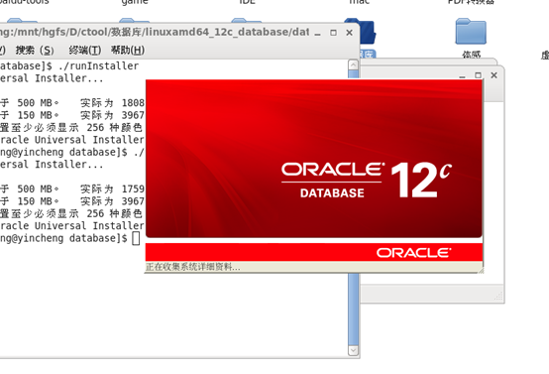Click the terminal text 实际为 1808
This screenshot has width=549, height=374.
(x=112, y=103)
